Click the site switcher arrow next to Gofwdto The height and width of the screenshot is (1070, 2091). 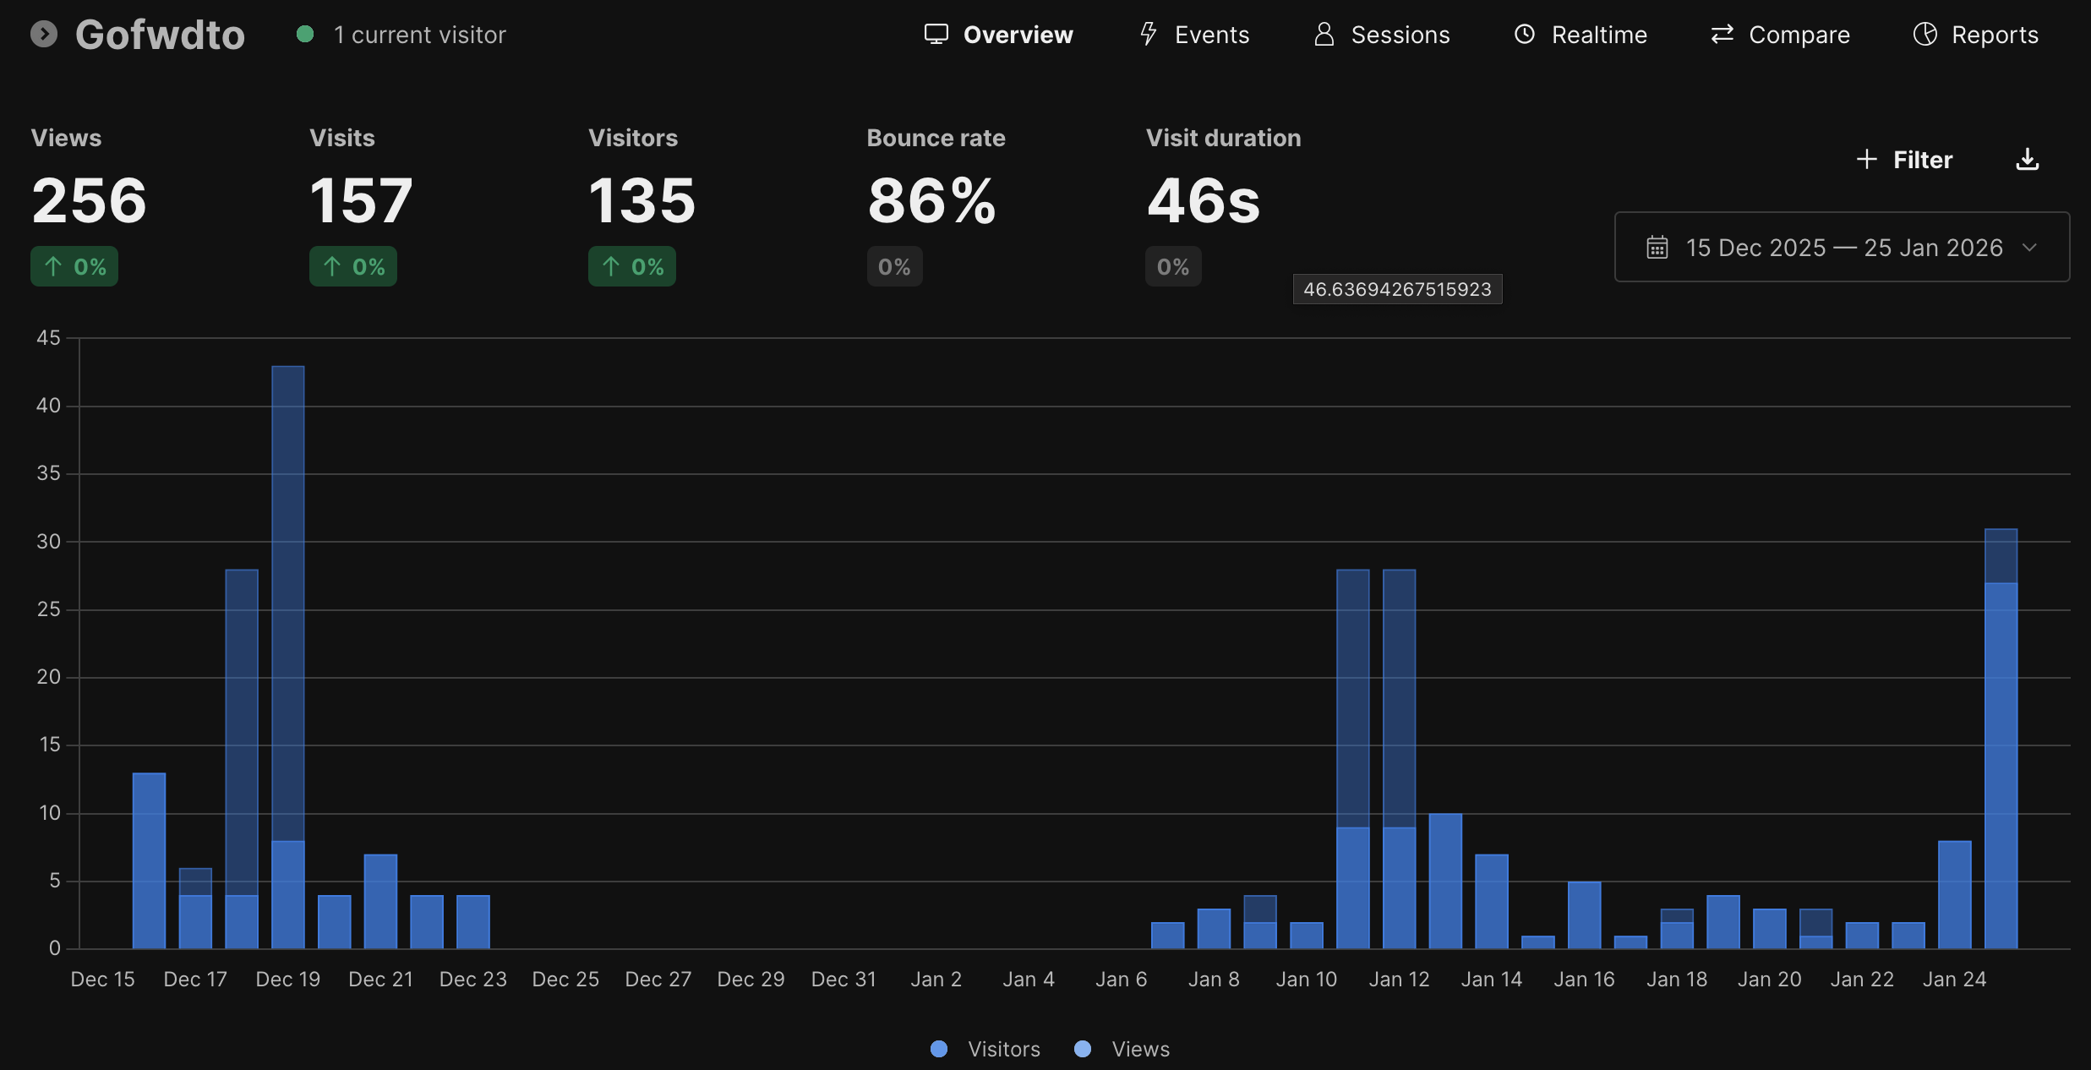(45, 34)
